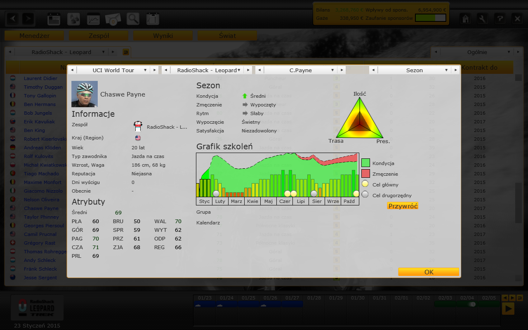Viewport: 528px width, 330px height.
Task: Select the Kalendarz entry below the chart
Action: coord(208,223)
